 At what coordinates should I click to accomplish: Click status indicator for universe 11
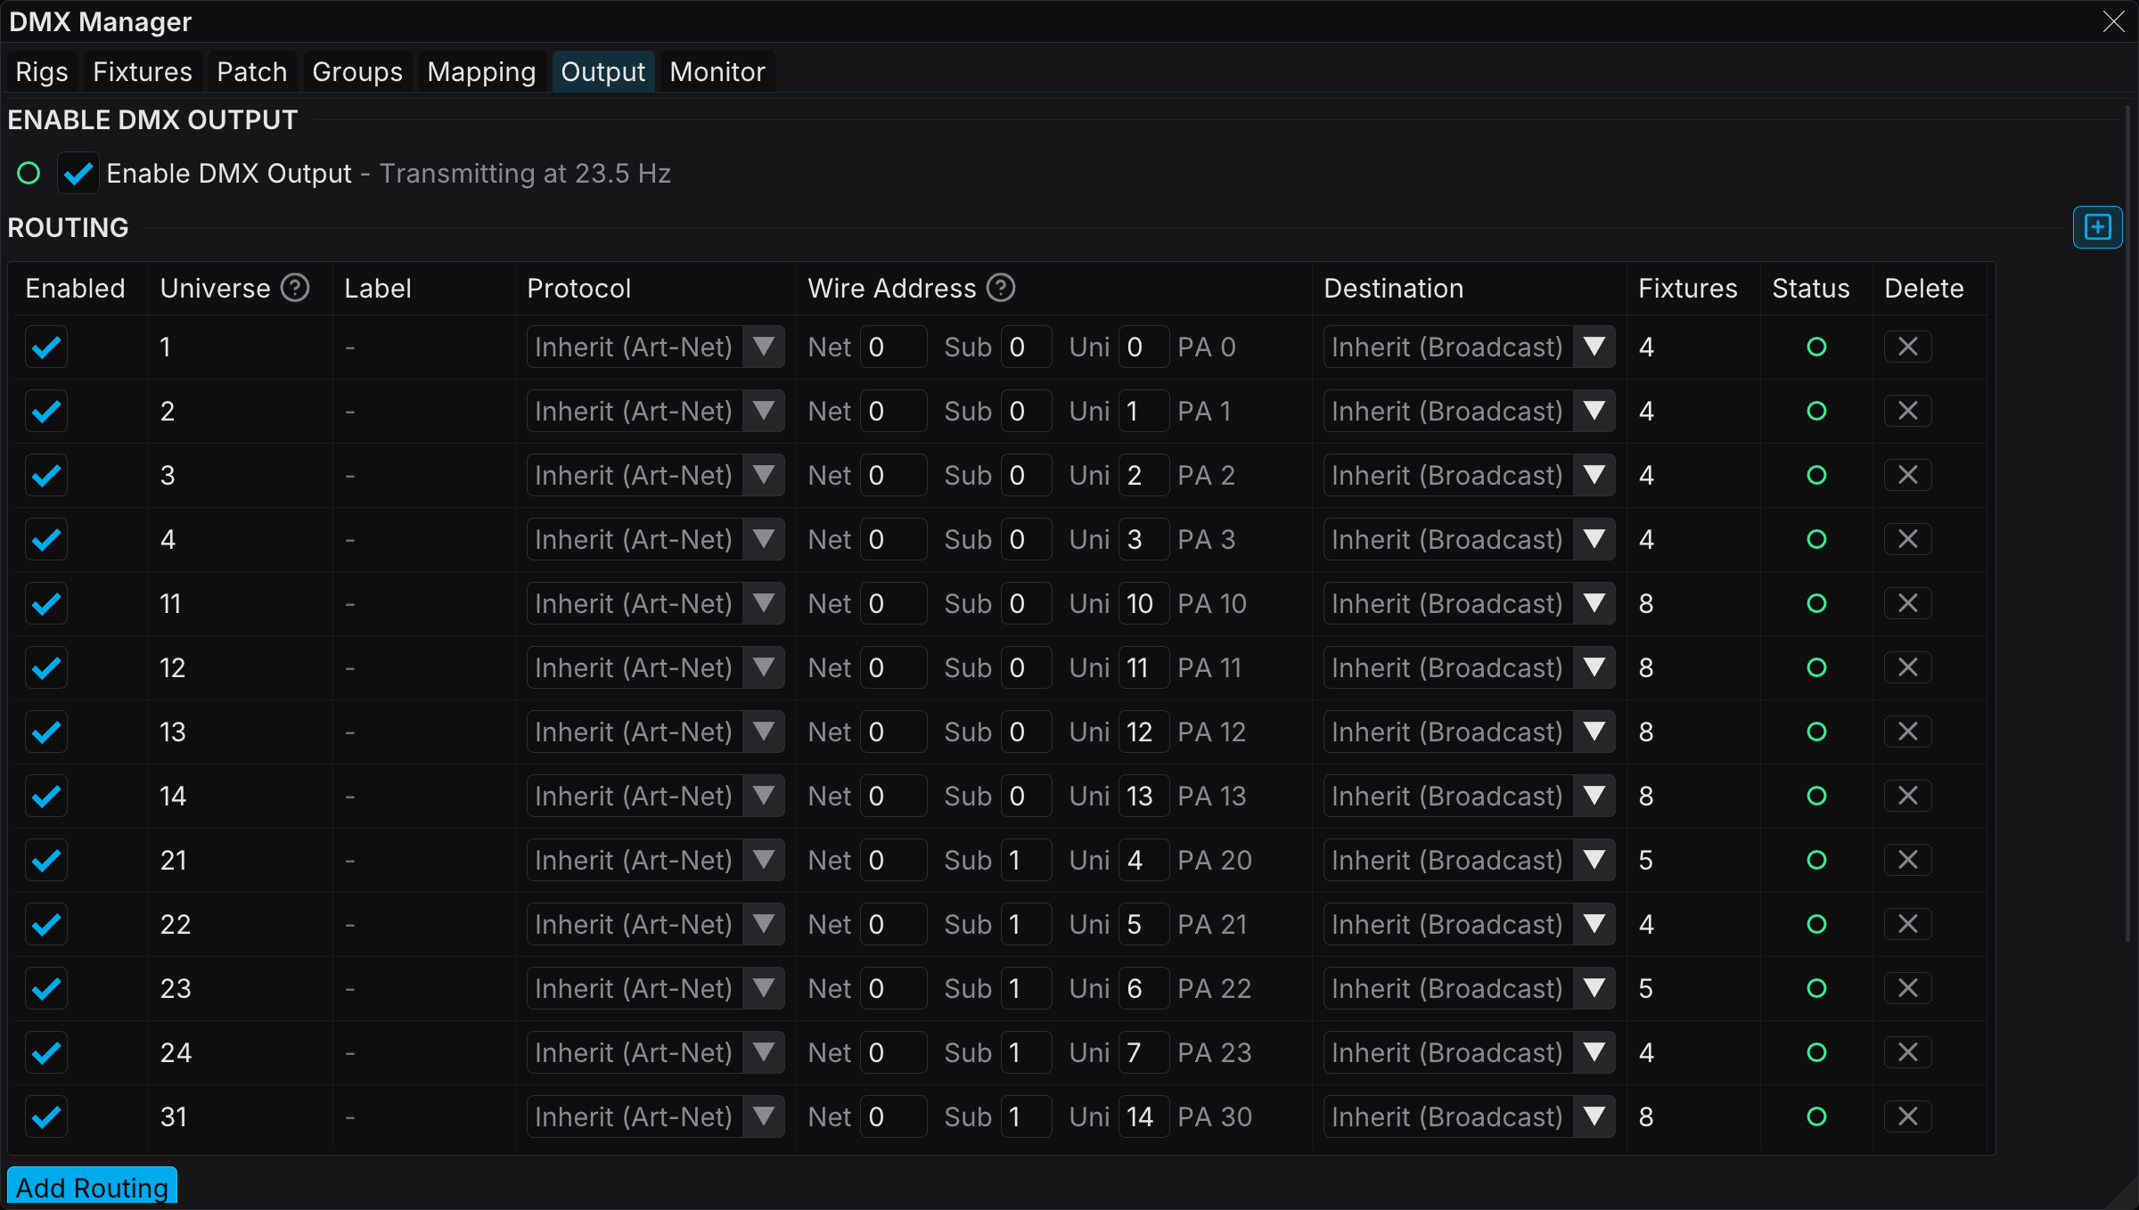tap(1816, 603)
